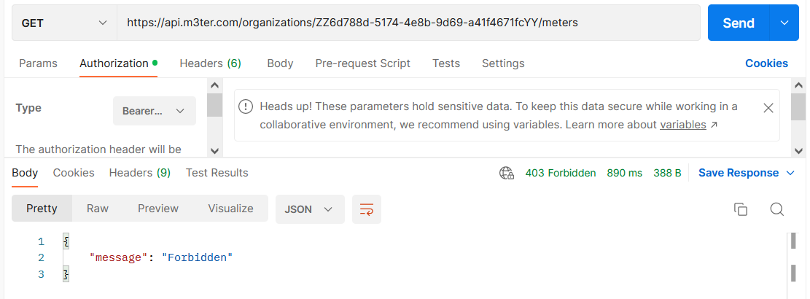Click the authorization panel scrollbar down arrow
This screenshot has width=810, height=299.
215,150
